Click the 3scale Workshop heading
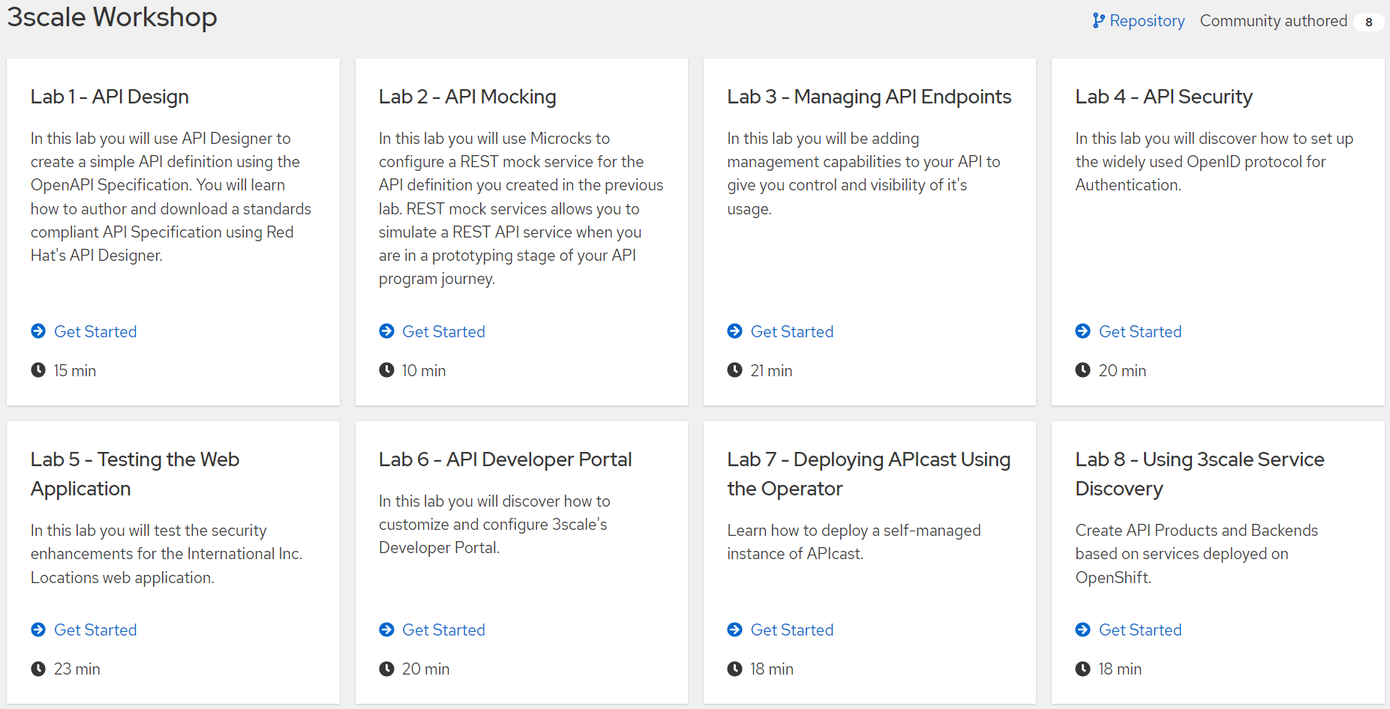Screen dimensions: 1390x709 point(112,16)
